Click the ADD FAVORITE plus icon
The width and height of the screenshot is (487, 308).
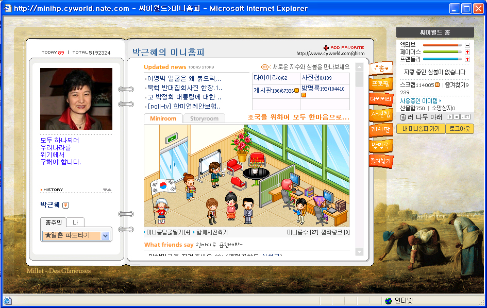tap(326, 47)
